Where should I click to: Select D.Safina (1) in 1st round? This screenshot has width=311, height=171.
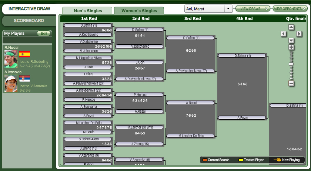pyautogui.click(x=89, y=25)
